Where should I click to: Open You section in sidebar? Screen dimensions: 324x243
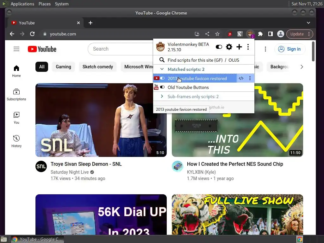(16, 118)
